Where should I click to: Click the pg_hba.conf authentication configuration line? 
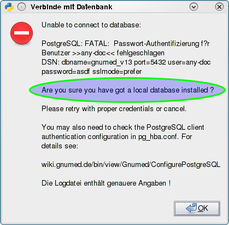[x=117, y=137]
